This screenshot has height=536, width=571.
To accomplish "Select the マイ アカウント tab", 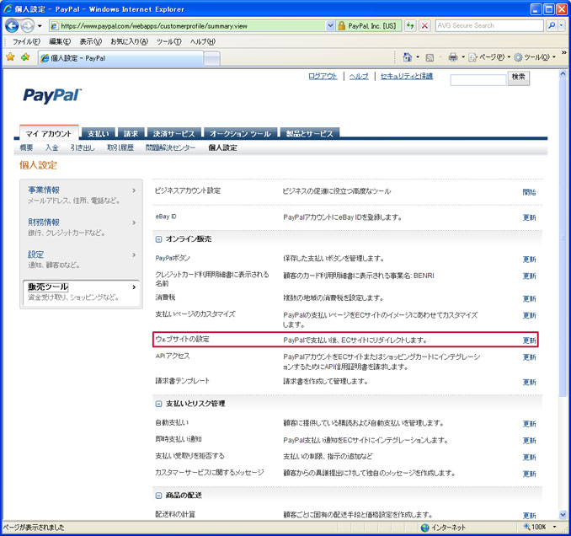I will coord(49,133).
